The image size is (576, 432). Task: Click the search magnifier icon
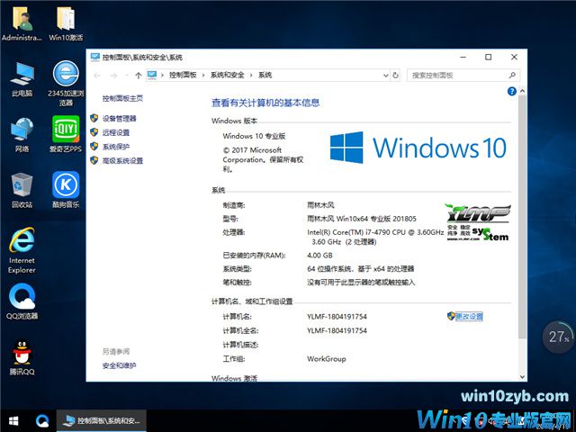(x=512, y=76)
